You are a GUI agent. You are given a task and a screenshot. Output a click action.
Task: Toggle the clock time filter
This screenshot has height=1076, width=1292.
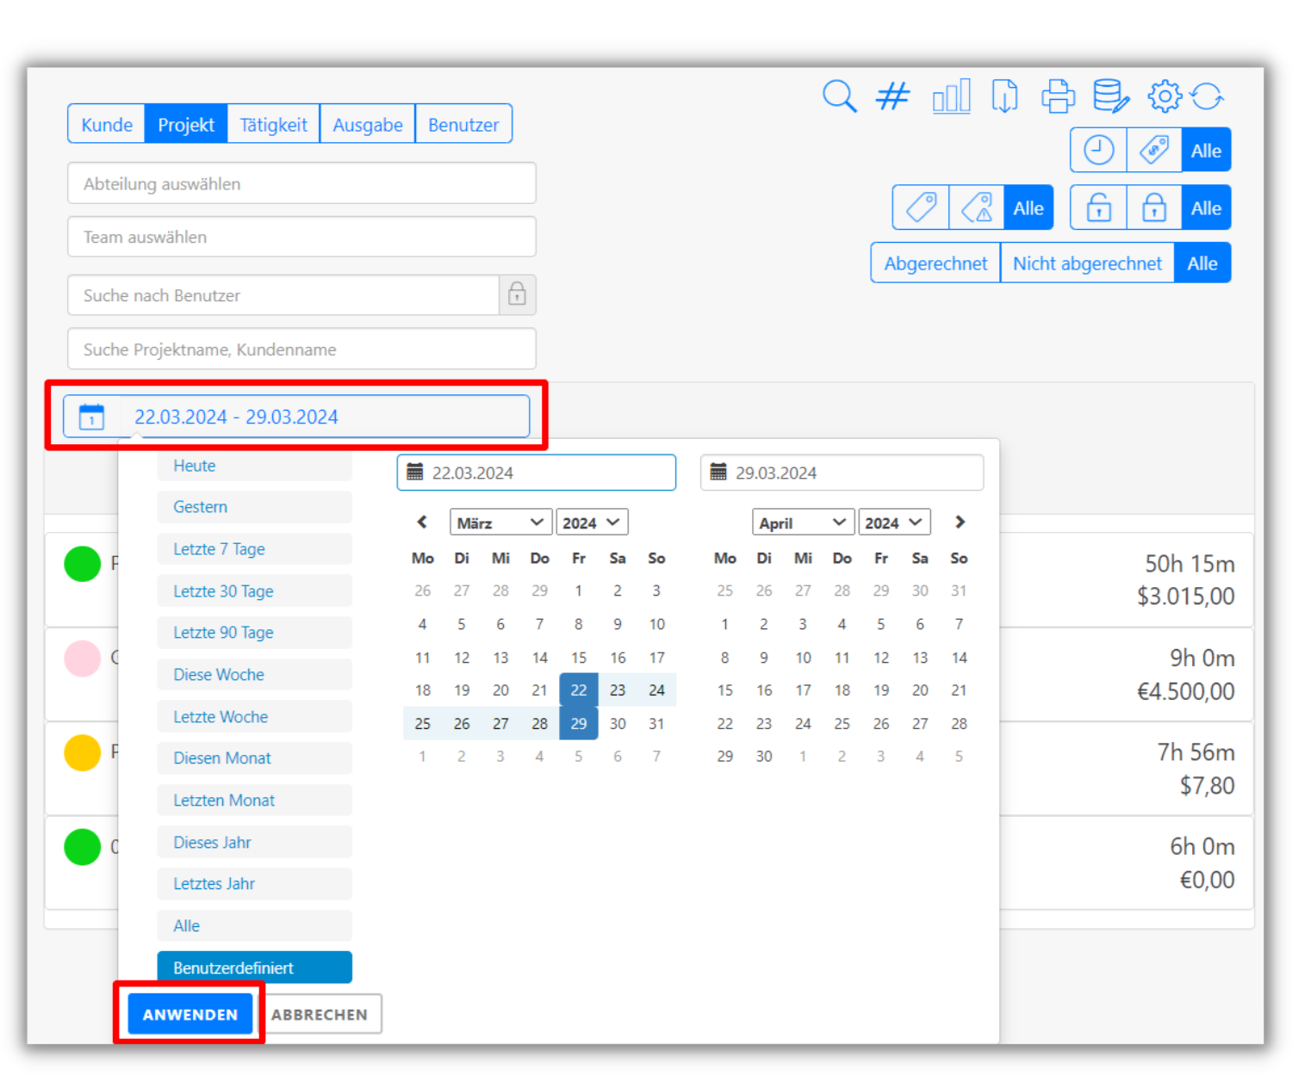(1098, 151)
